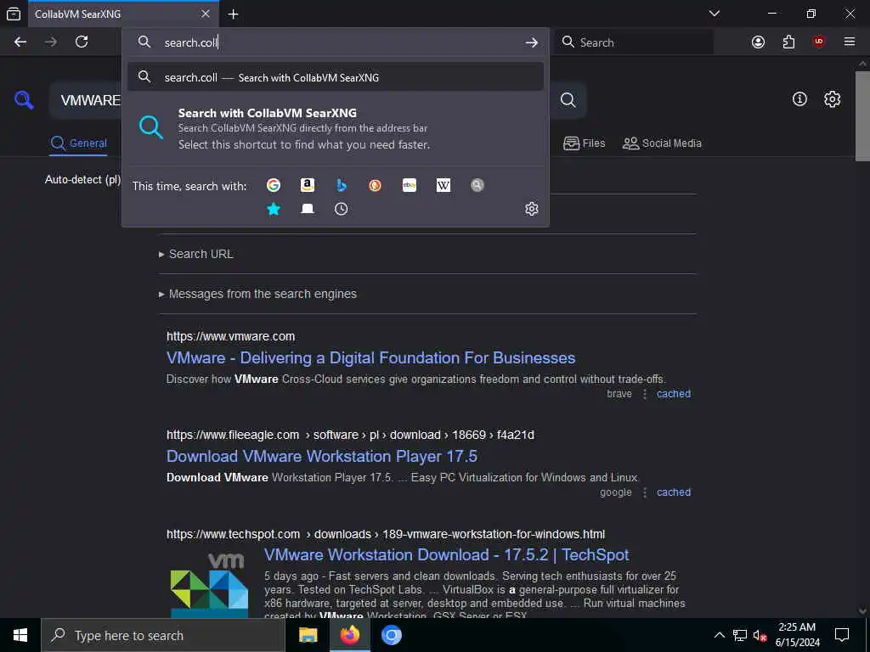Reload the current page
870x652 pixels.
(82, 42)
